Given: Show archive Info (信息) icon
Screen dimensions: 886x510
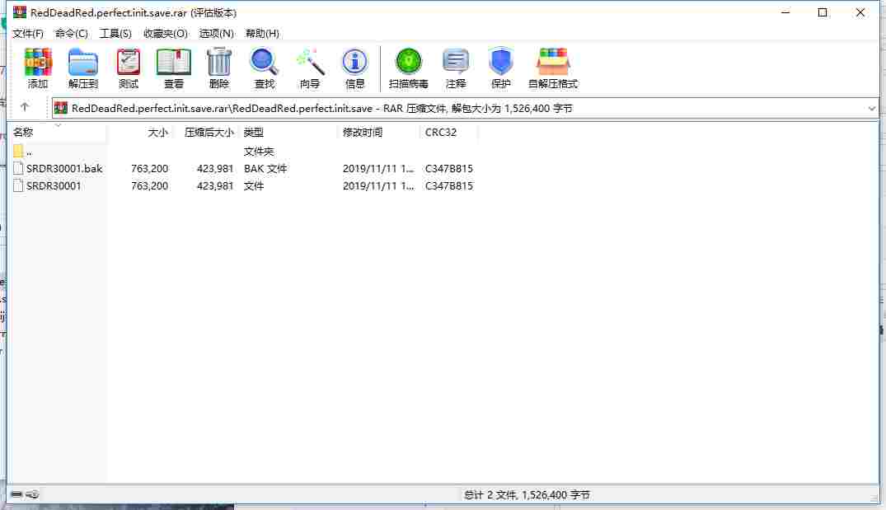Looking at the screenshot, I should coord(354,62).
